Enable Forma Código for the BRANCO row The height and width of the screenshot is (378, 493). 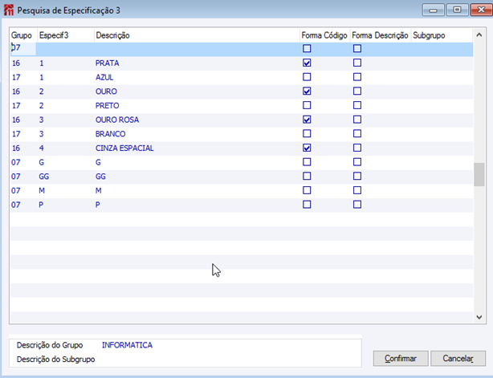307,133
